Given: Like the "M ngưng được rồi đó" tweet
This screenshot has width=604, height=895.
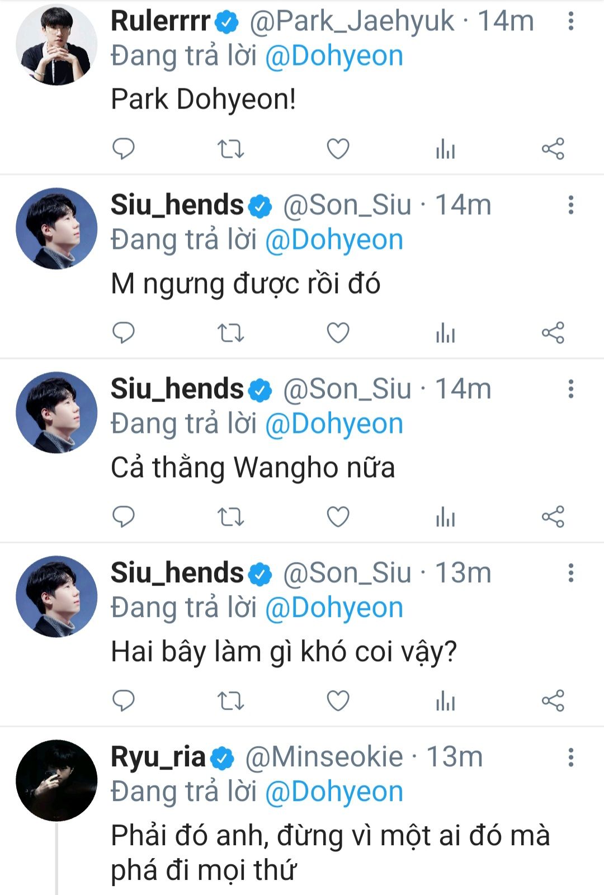Looking at the screenshot, I should 338,333.
